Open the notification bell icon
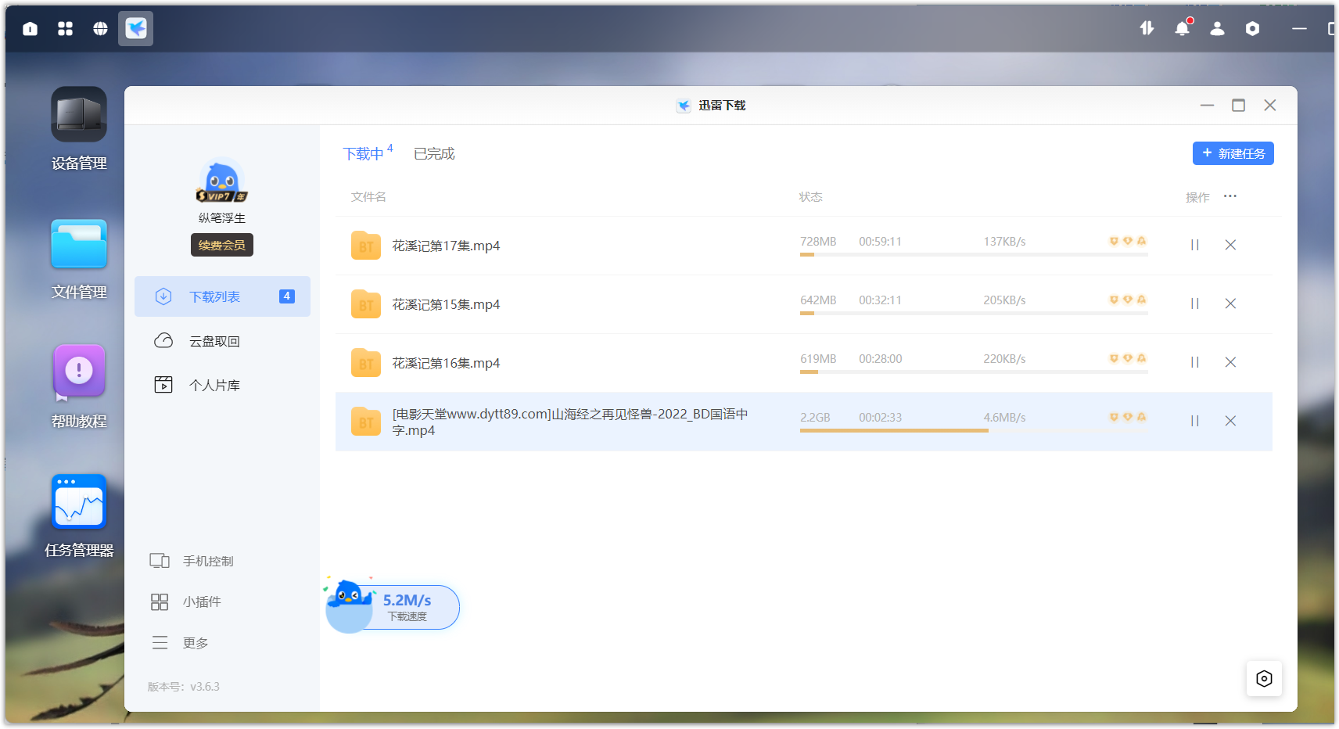This screenshot has height=729, width=1339. click(1183, 29)
